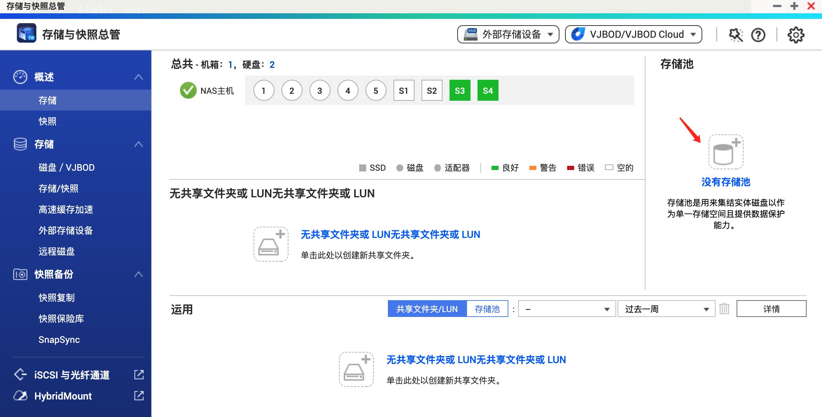Click the 没有存储池 link
The image size is (822, 417).
725,182
